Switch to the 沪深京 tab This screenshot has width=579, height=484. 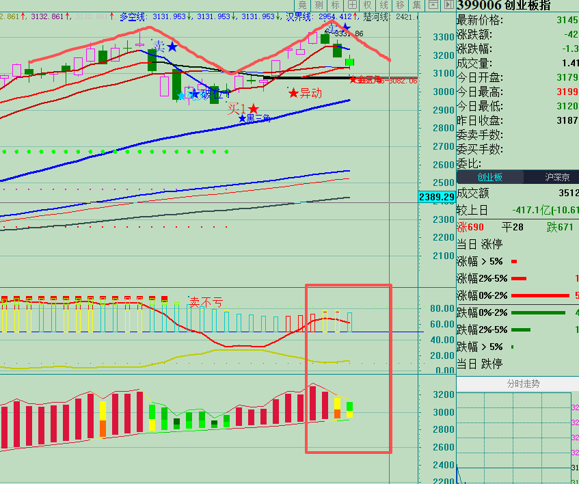click(x=551, y=177)
